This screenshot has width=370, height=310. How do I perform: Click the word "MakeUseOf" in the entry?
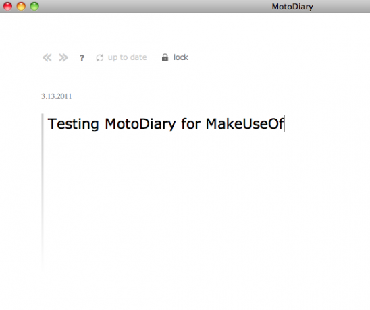coord(244,124)
